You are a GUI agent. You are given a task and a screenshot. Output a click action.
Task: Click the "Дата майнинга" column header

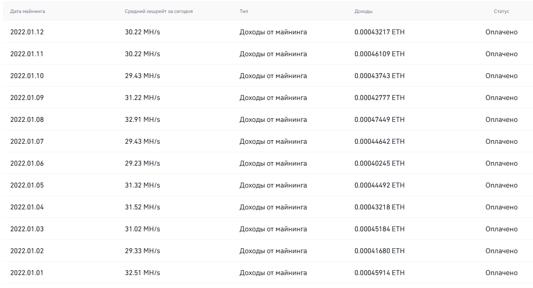pos(27,11)
